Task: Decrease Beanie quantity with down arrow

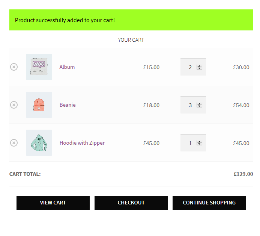Action: click(x=199, y=106)
